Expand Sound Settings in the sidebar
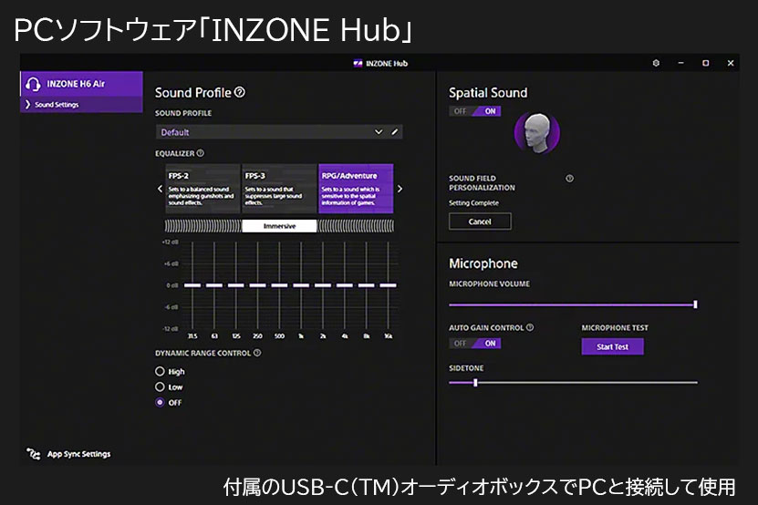 (x=81, y=105)
